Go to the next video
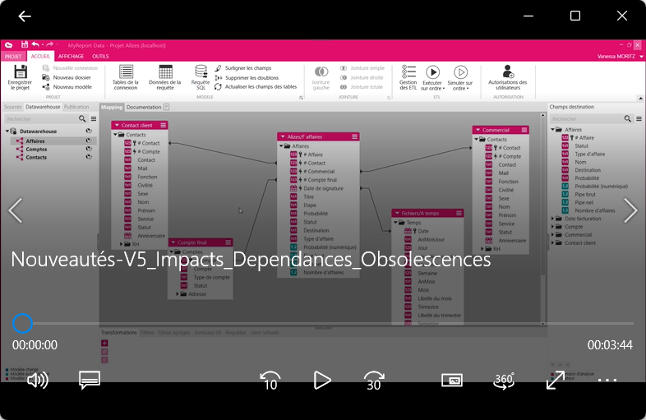 point(630,210)
